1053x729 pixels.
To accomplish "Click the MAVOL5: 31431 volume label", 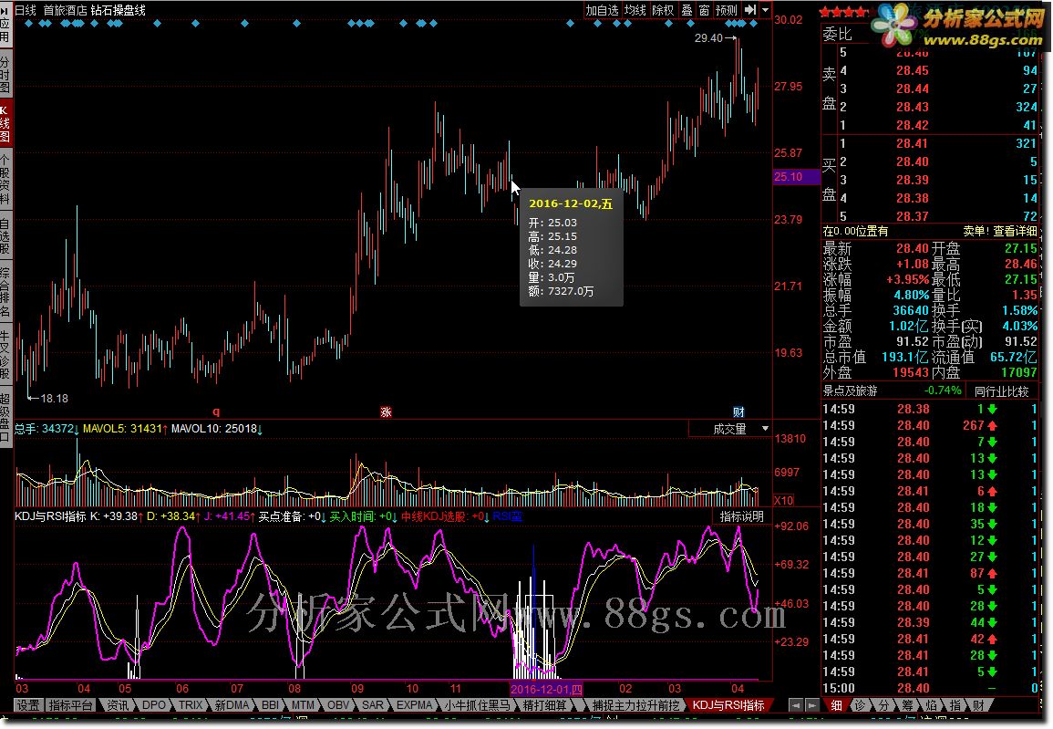I will [x=123, y=429].
